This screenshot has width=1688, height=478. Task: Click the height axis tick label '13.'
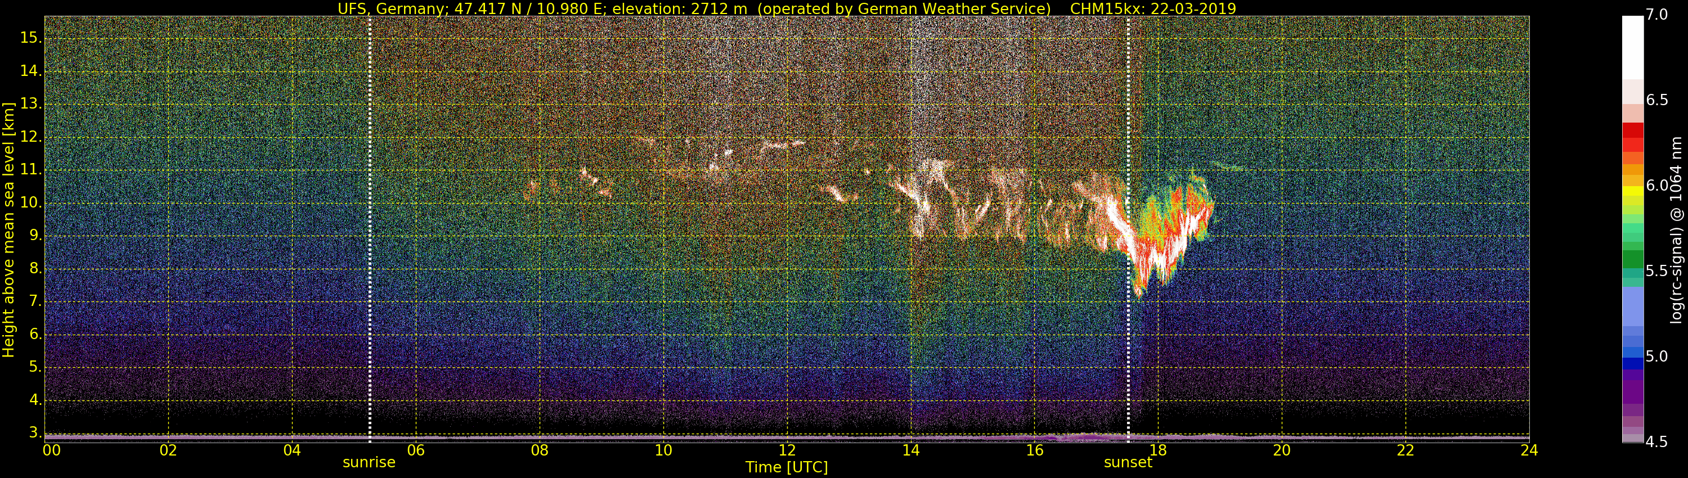pyautogui.click(x=31, y=104)
